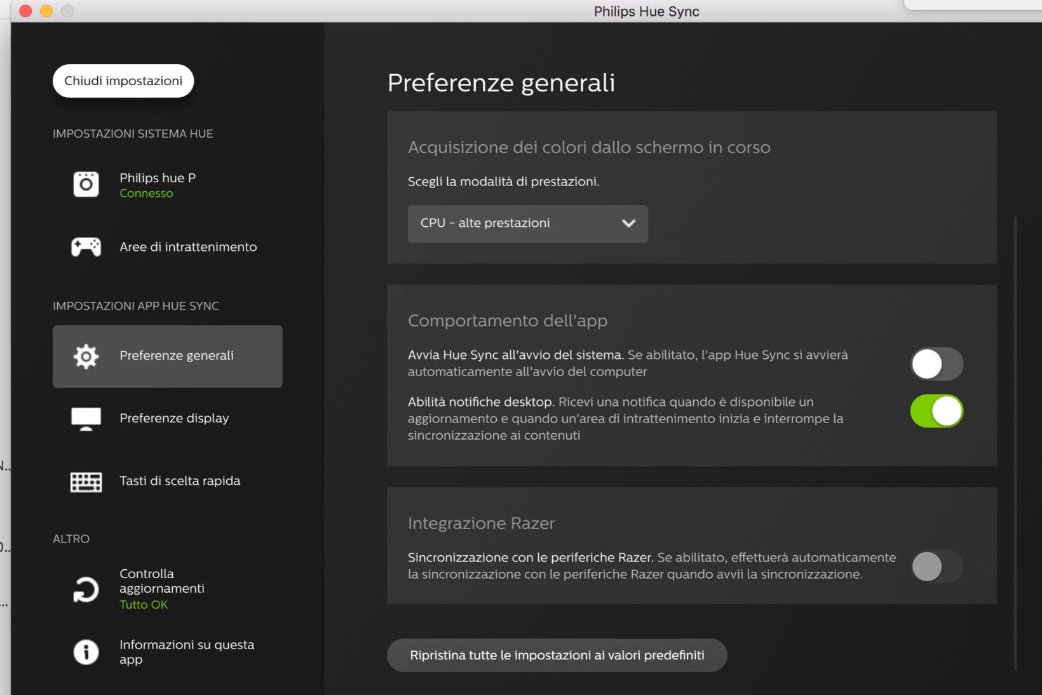This screenshot has height=695, width=1042.
Task: Open Preferenze display settings
Action: [x=174, y=418]
